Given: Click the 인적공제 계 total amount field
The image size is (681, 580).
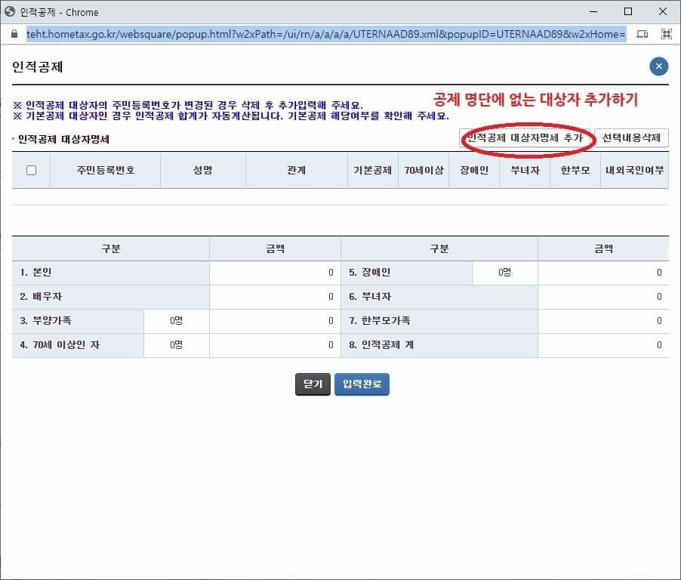Looking at the screenshot, I should click(602, 345).
